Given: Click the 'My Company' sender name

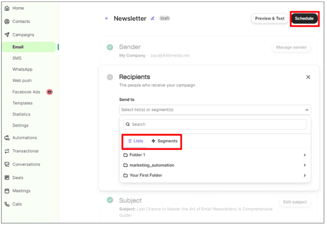Looking at the screenshot, I should (132, 56).
